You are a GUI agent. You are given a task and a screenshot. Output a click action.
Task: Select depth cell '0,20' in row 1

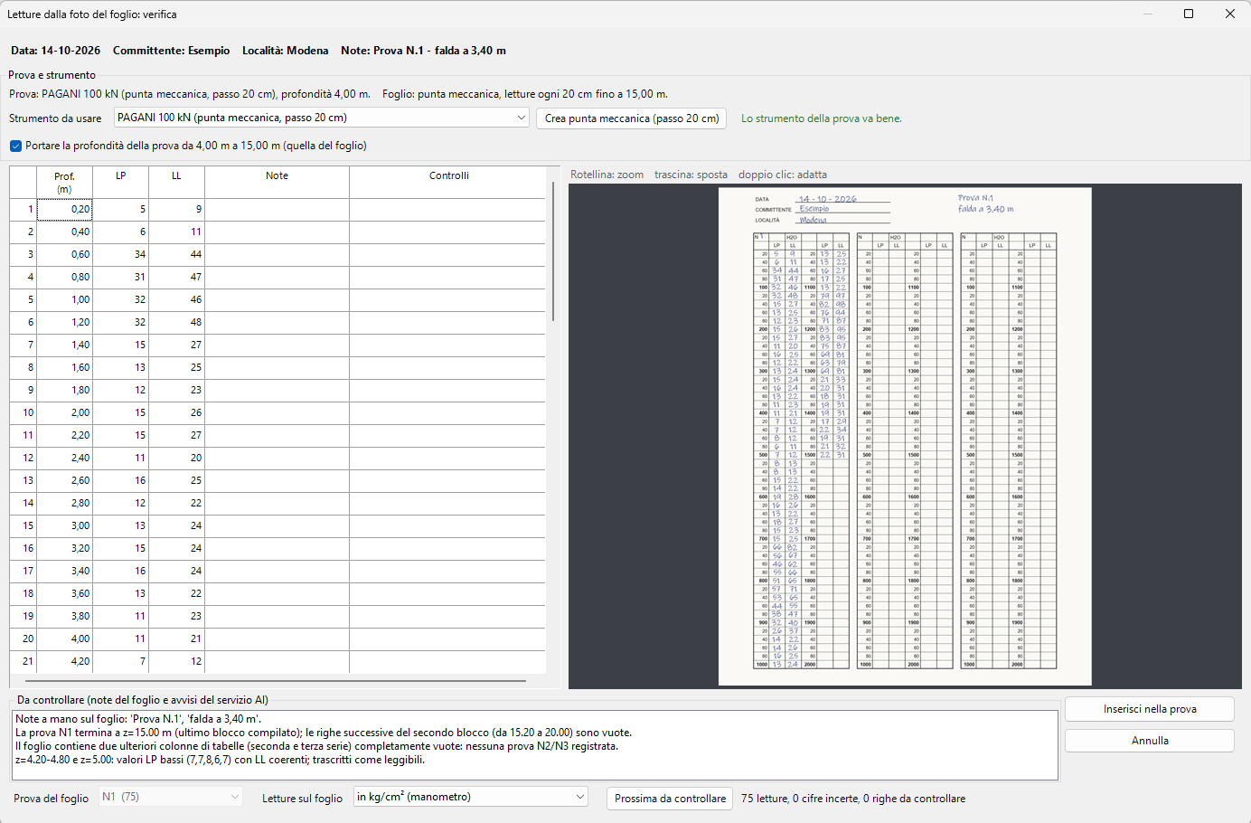pyautogui.click(x=64, y=210)
